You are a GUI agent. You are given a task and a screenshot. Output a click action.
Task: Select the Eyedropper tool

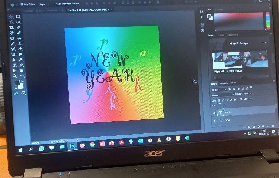pos(19,28)
